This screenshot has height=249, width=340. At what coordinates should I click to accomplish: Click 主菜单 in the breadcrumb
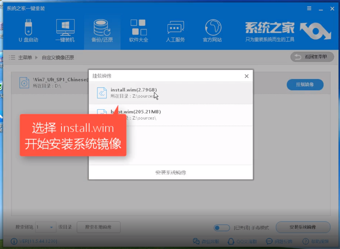[x=25, y=58]
